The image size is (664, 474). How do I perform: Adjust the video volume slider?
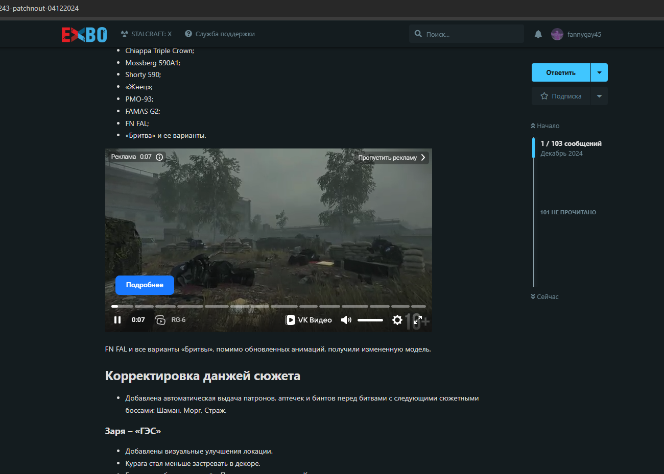pyautogui.click(x=370, y=320)
